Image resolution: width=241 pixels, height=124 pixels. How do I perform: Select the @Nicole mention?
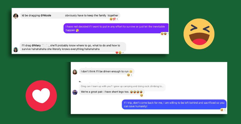tap(46, 15)
